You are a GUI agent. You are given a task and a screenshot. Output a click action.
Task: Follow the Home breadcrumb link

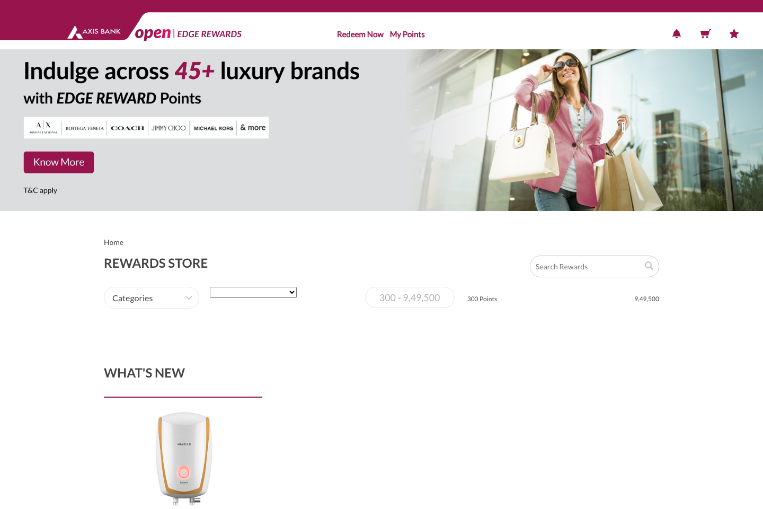(113, 242)
